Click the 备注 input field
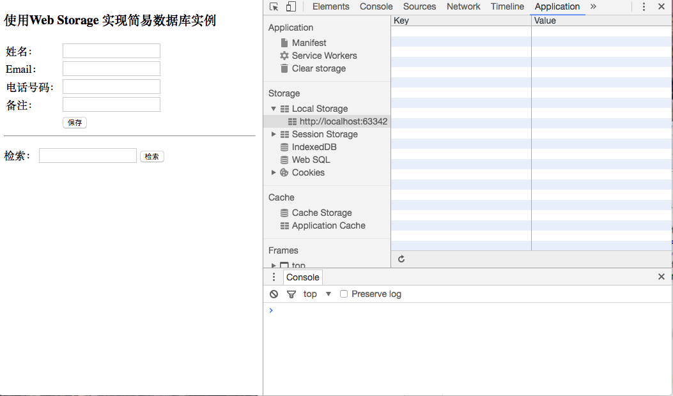 point(112,105)
